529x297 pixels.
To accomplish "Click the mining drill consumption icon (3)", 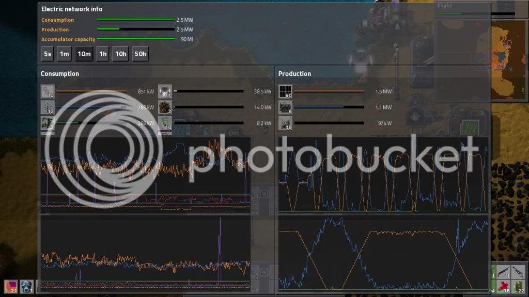I will [48, 123].
